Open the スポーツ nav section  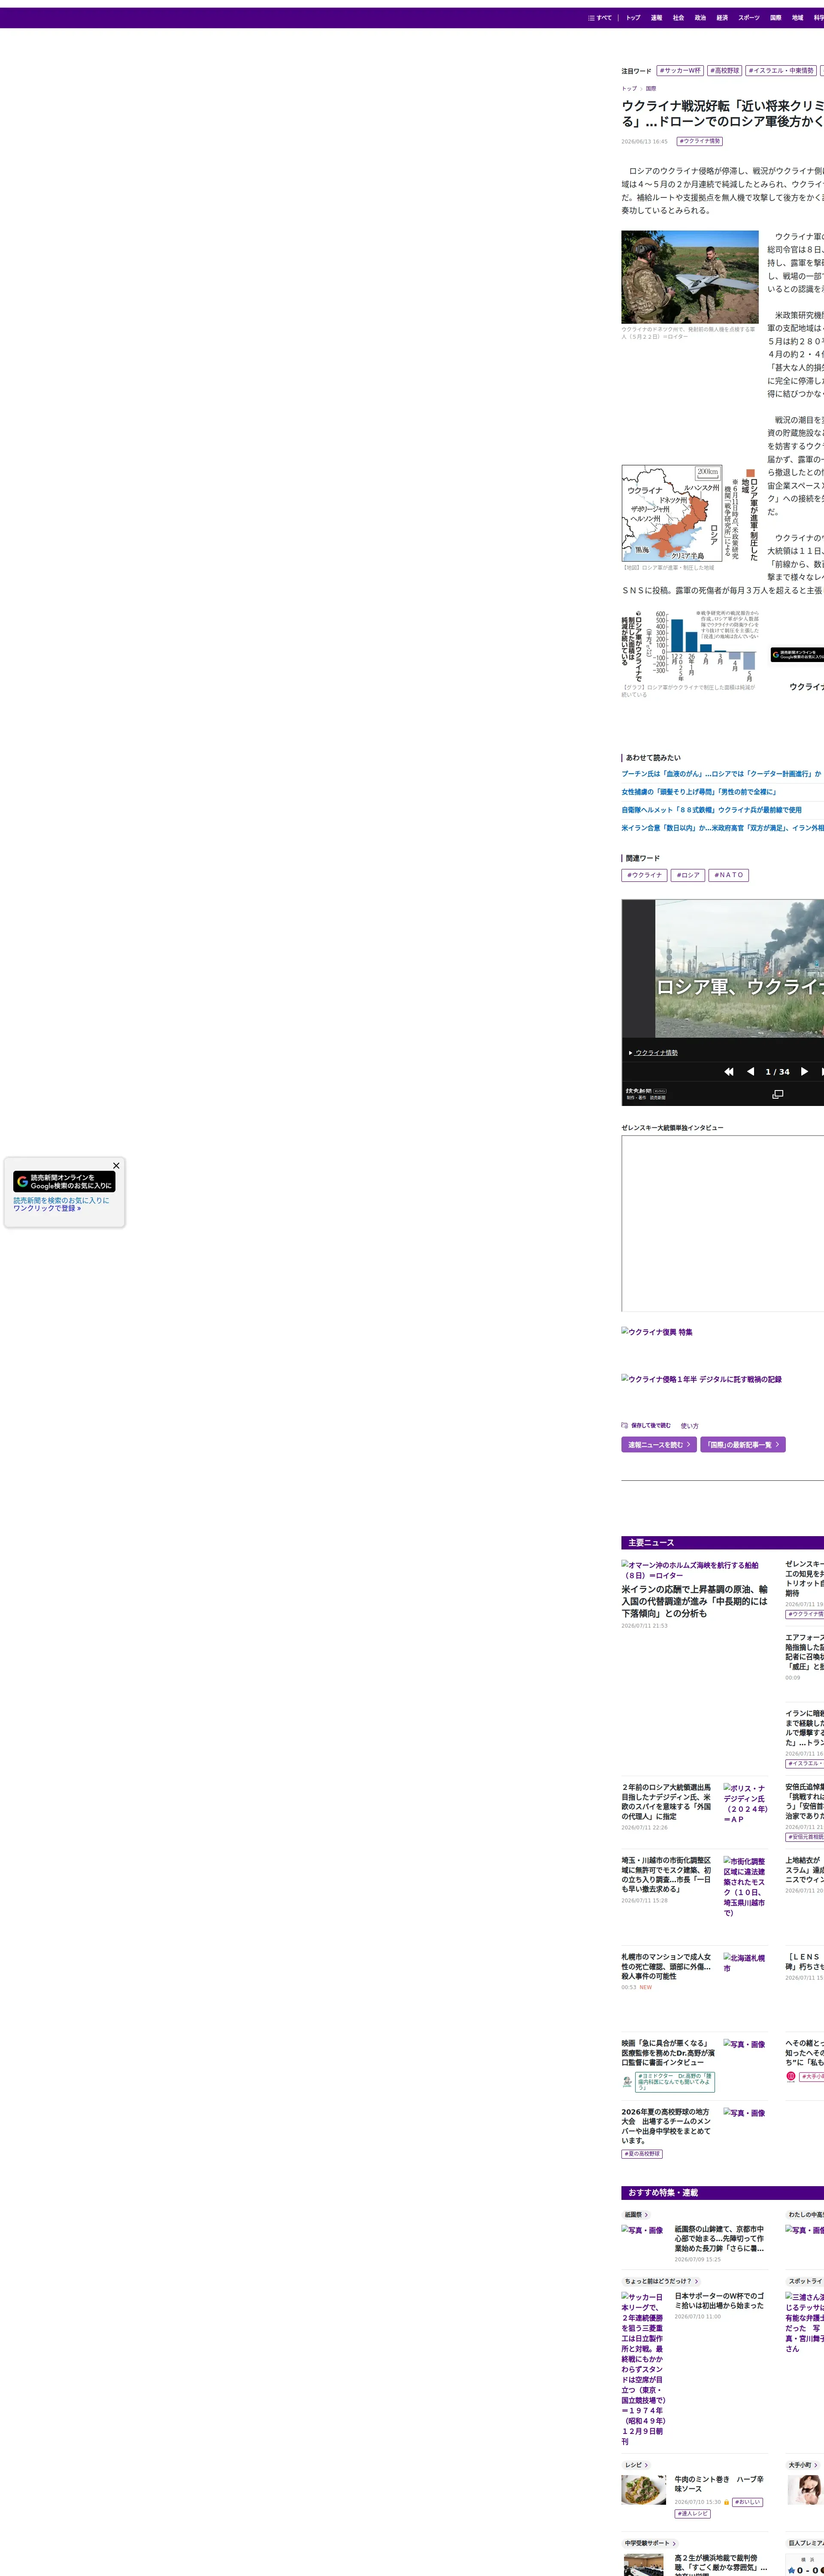tap(749, 18)
